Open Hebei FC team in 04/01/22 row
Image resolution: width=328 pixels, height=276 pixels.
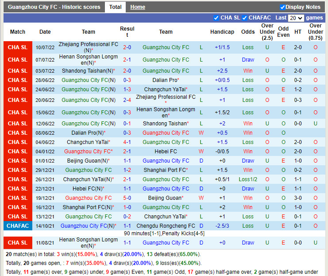point(166,152)
